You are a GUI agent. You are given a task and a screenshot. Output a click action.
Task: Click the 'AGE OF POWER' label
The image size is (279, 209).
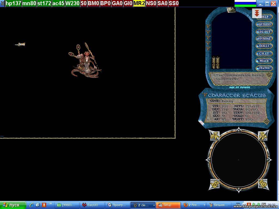click(239, 87)
